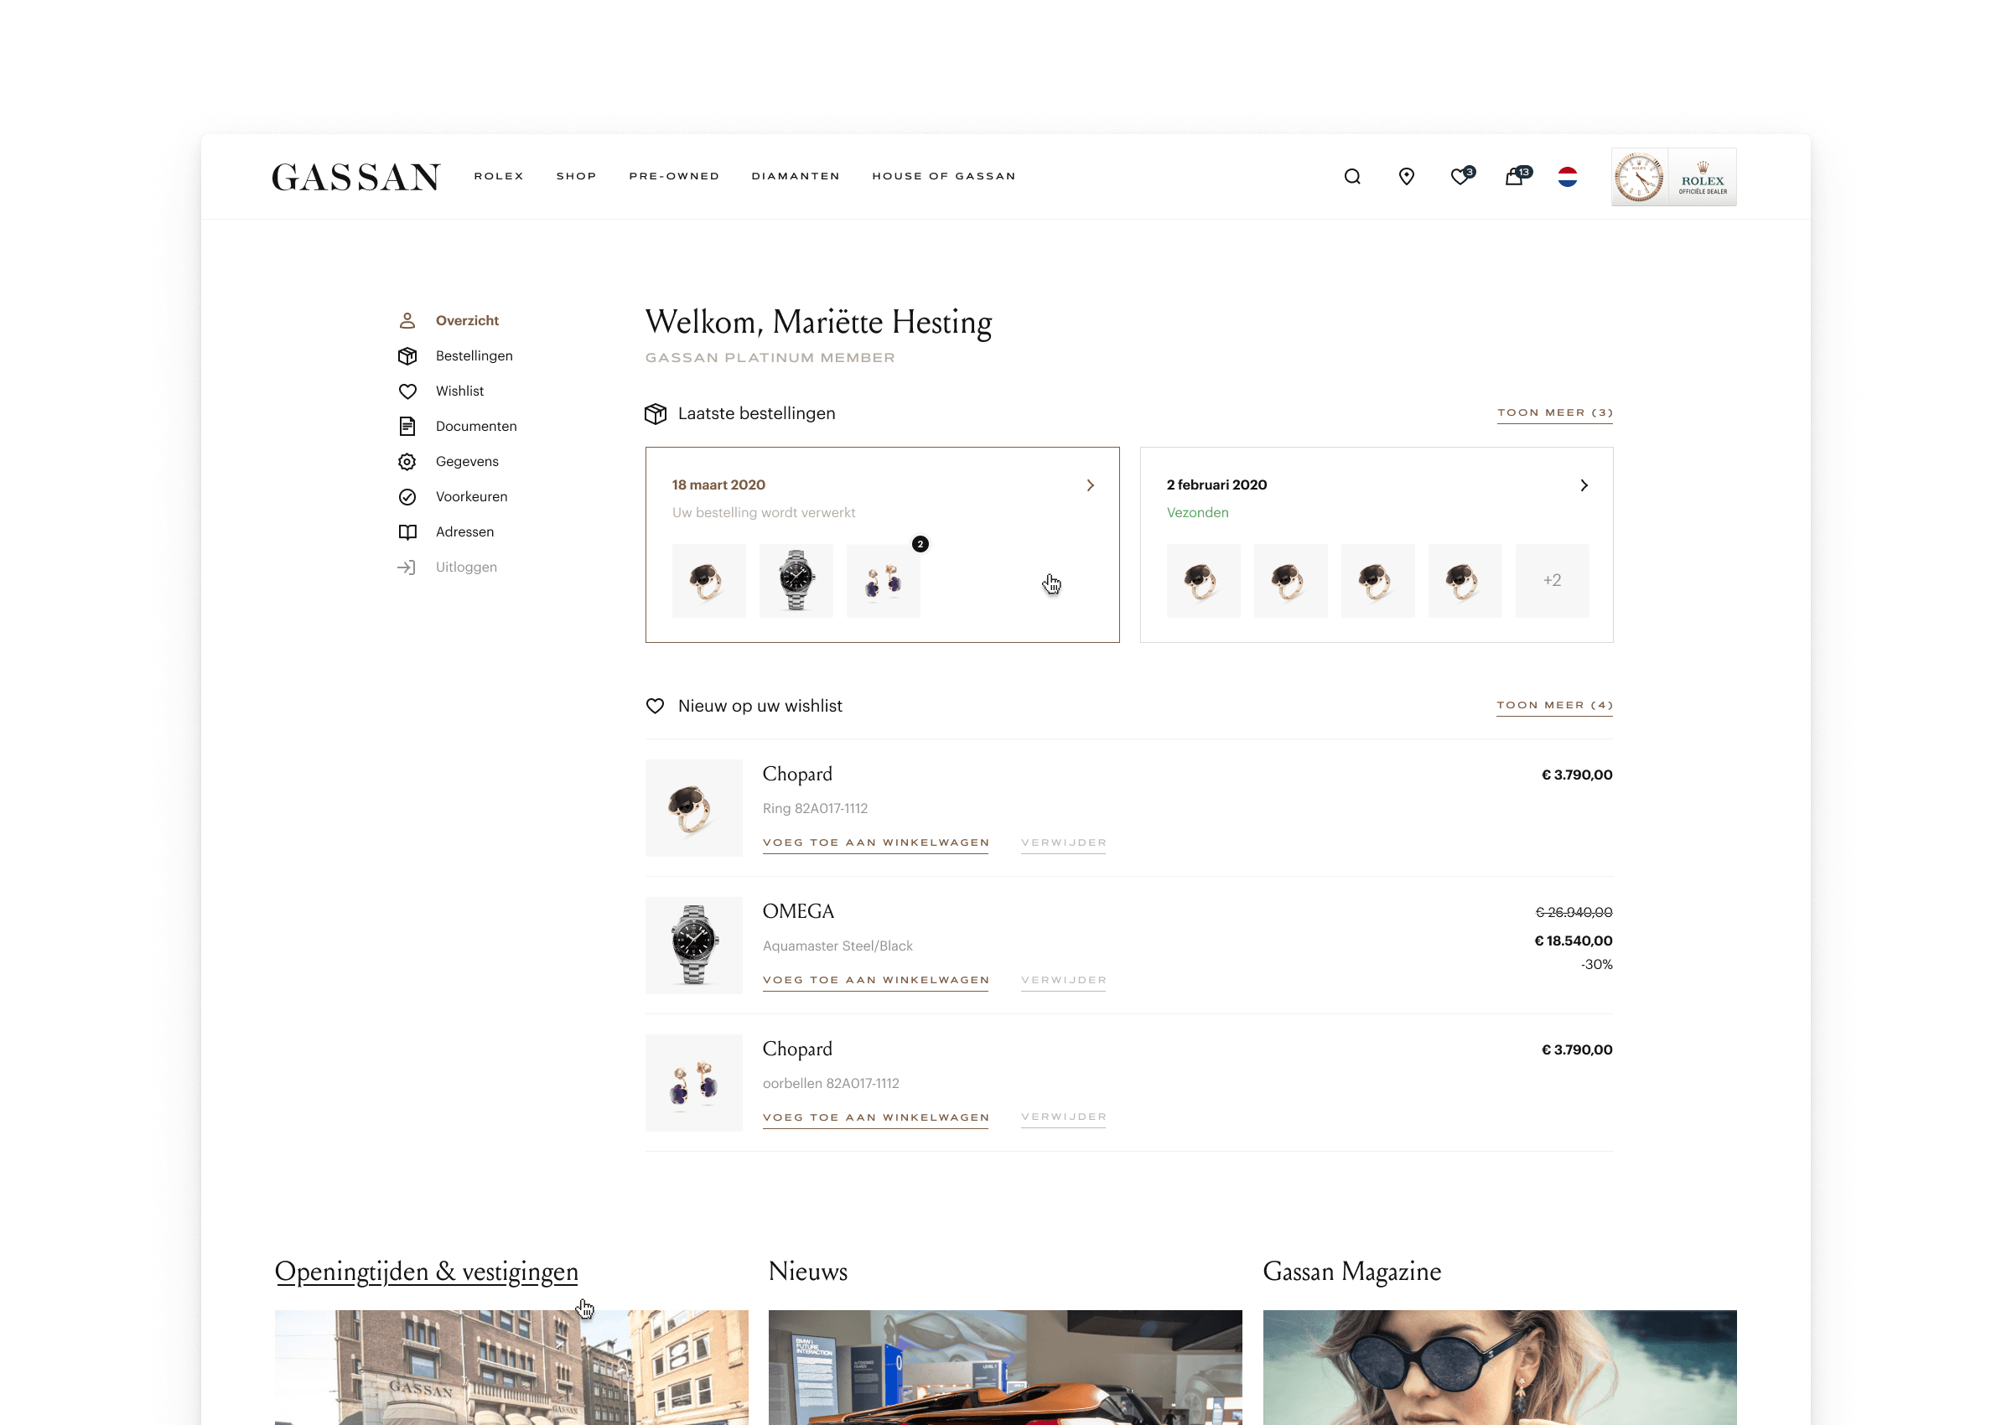Click the Dutch flag language selector
Screen dimensions: 2012x1425
coord(1567,176)
